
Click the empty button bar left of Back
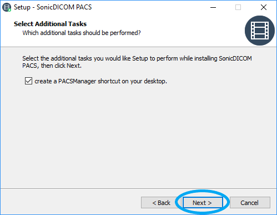pyautogui.click(x=70, y=202)
